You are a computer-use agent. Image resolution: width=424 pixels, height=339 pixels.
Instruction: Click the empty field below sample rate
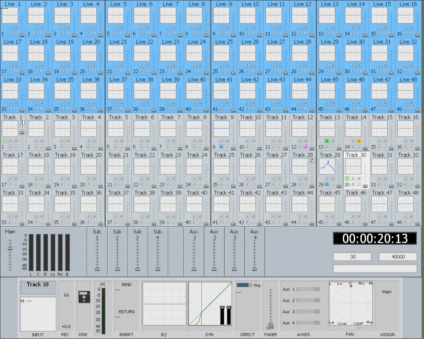[x=375, y=269]
